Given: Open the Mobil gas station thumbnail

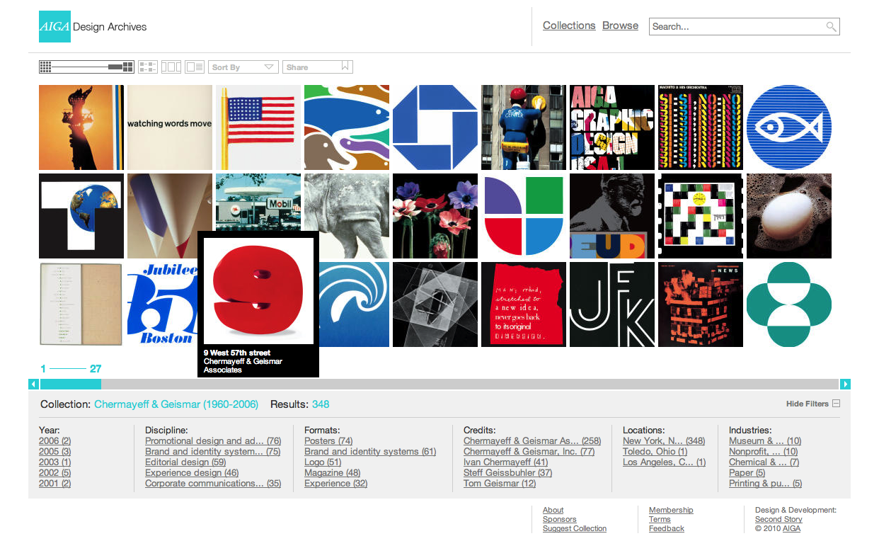Looking at the screenshot, I should 258,202.
